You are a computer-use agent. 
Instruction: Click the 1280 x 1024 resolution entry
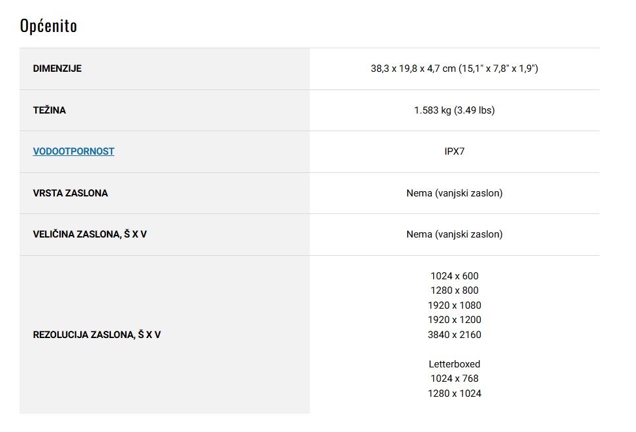click(454, 393)
